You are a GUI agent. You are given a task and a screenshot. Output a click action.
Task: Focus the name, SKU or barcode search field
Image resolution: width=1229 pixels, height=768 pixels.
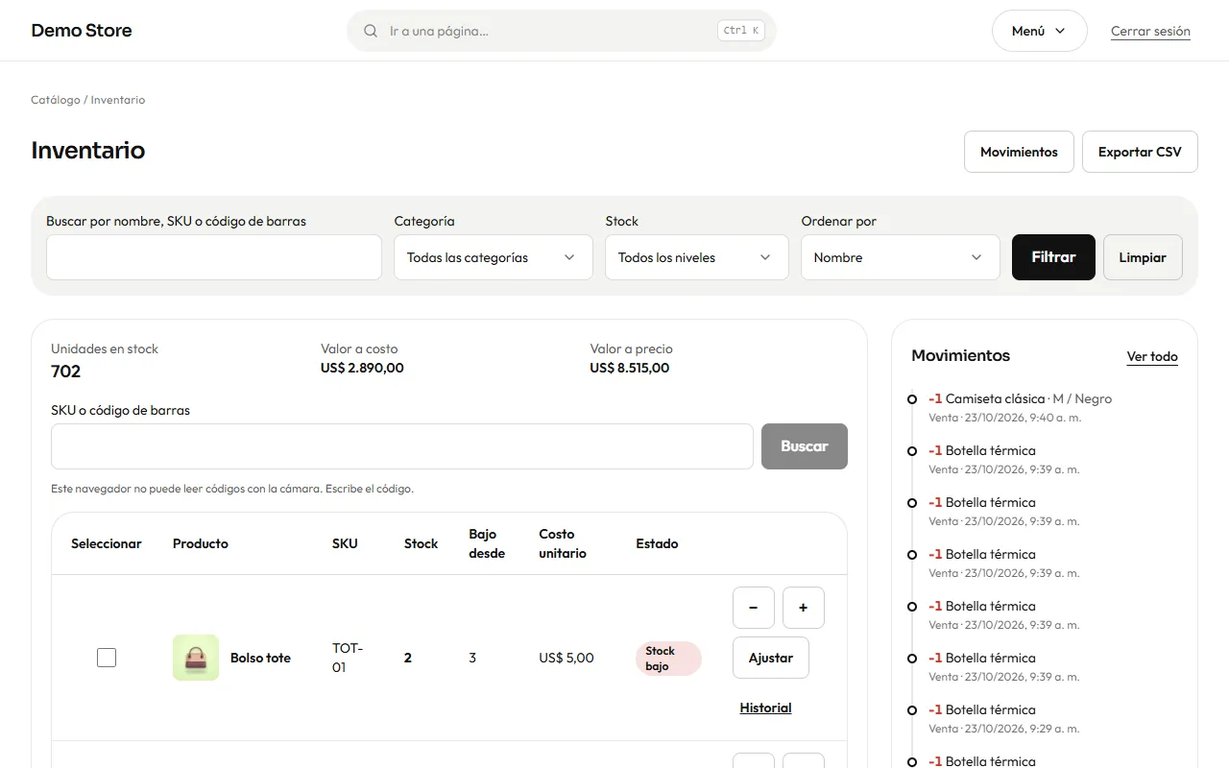pyautogui.click(x=214, y=257)
